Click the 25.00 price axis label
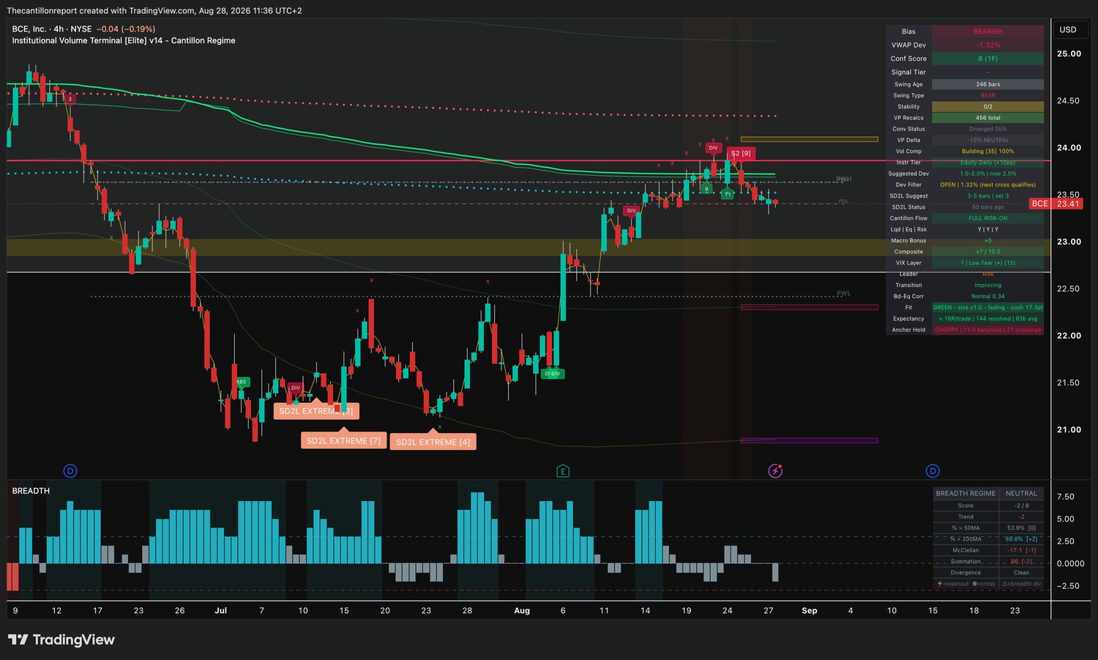This screenshot has width=1098, height=660. pyautogui.click(x=1069, y=53)
